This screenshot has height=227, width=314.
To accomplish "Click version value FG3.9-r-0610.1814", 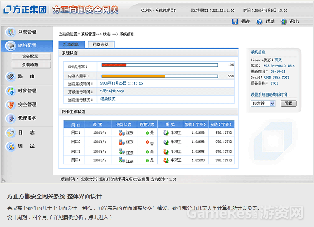I will click(x=279, y=65).
